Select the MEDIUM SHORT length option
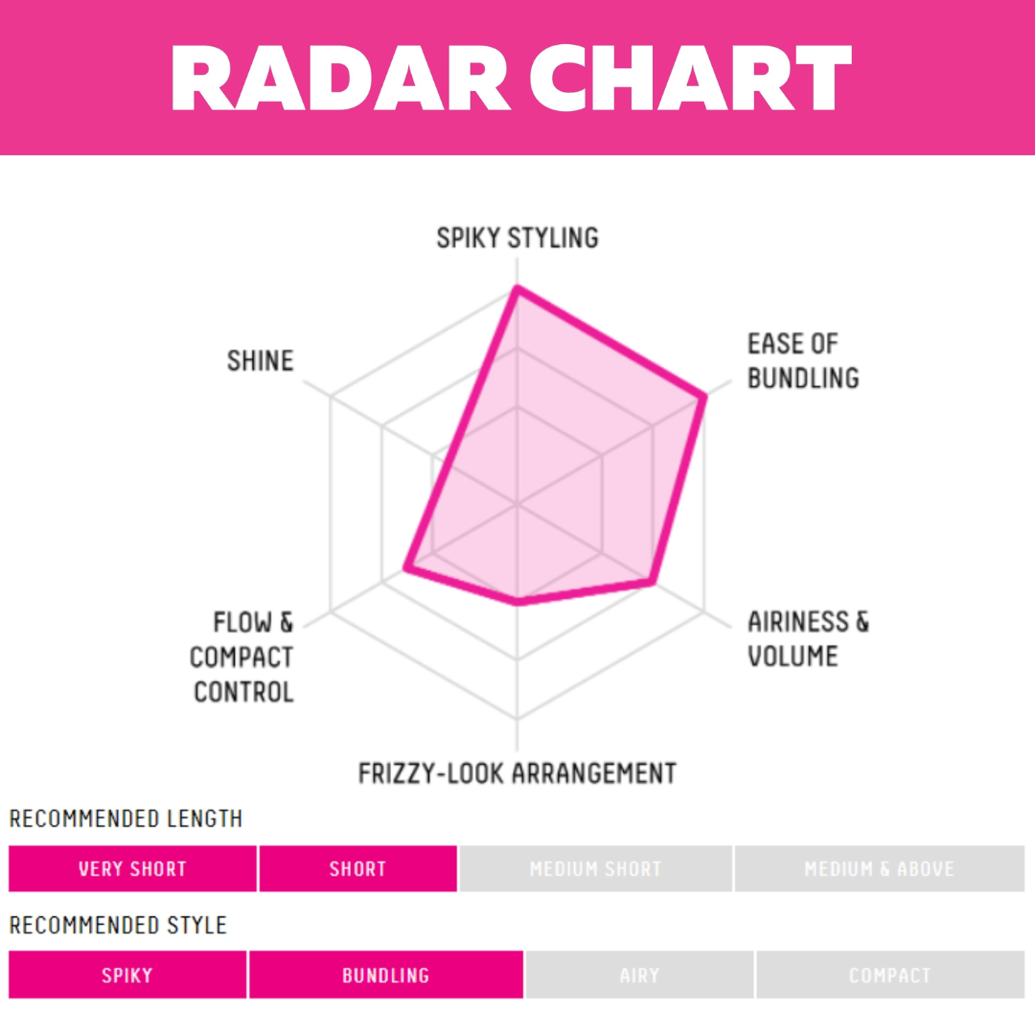The height and width of the screenshot is (1035, 1035). point(595,868)
